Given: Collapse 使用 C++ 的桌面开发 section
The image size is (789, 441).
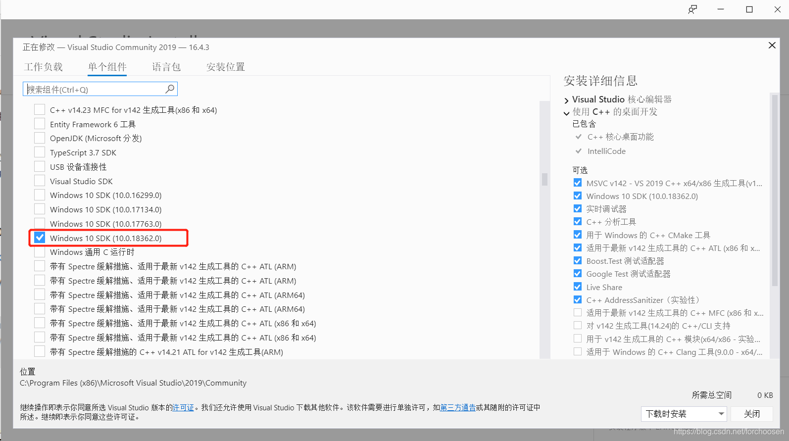Looking at the screenshot, I should pyautogui.click(x=566, y=113).
